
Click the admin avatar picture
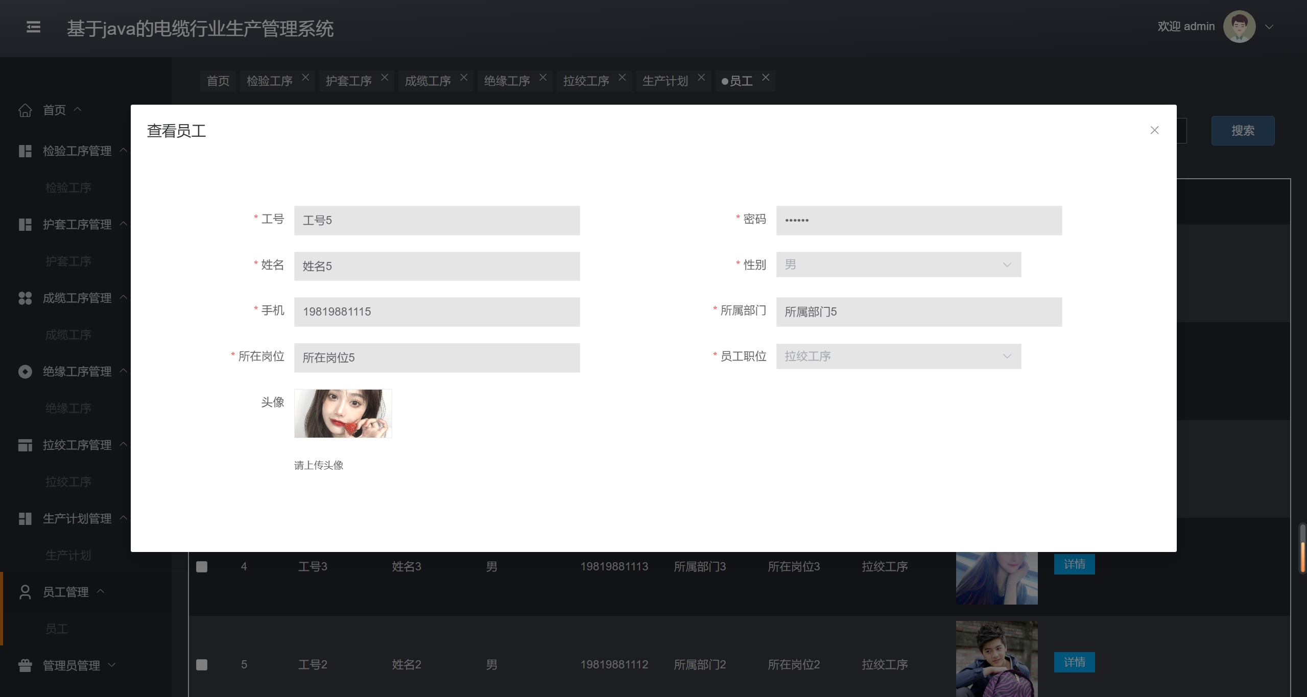point(1239,27)
